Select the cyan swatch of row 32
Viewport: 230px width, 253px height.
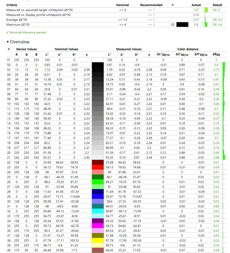(98, 211)
